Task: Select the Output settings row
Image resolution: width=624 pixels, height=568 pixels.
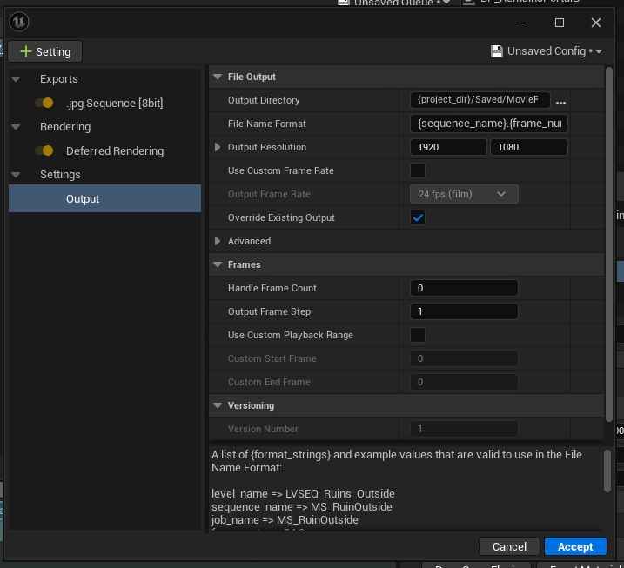Action: (x=104, y=198)
